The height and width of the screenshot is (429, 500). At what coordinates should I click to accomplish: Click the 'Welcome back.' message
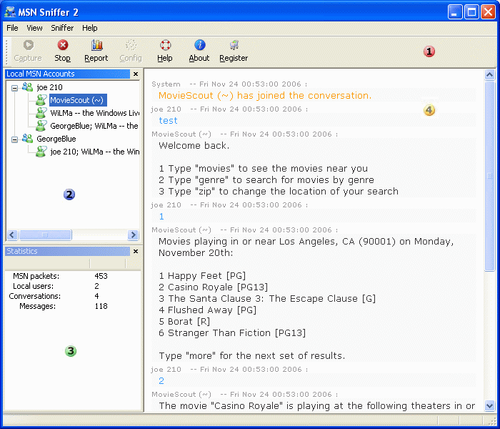point(194,146)
